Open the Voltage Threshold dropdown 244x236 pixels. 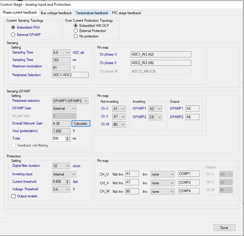pyautogui.click(x=61, y=189)
